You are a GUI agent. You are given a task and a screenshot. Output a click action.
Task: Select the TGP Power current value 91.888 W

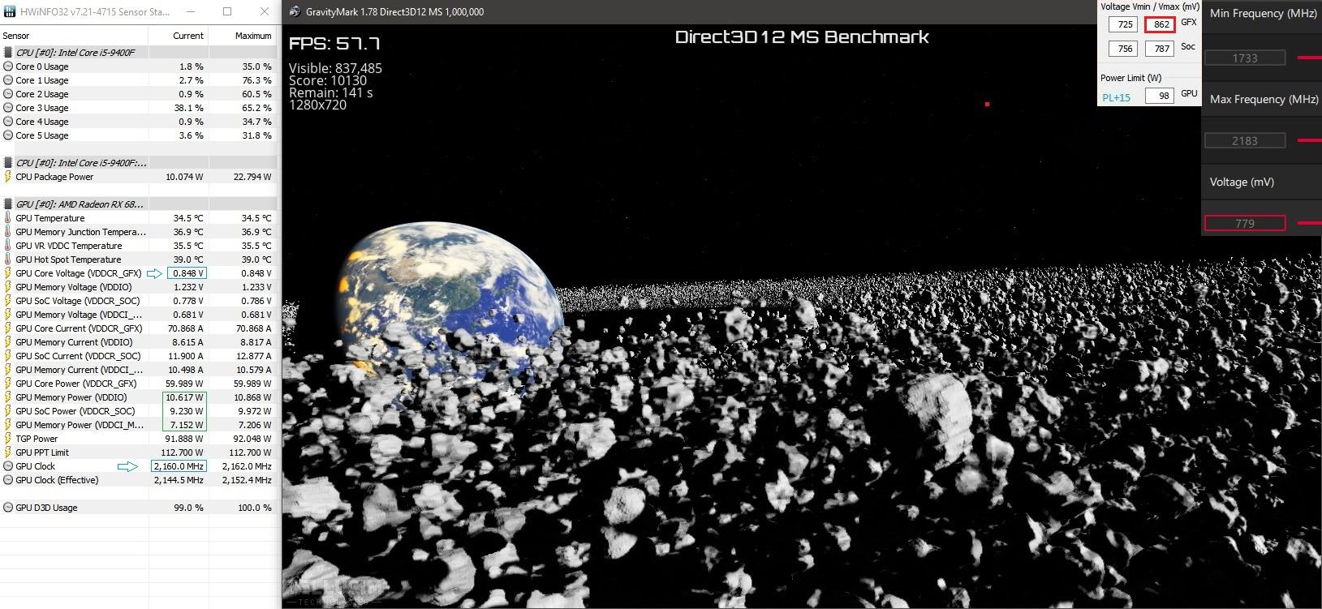(x=185, y=439)
